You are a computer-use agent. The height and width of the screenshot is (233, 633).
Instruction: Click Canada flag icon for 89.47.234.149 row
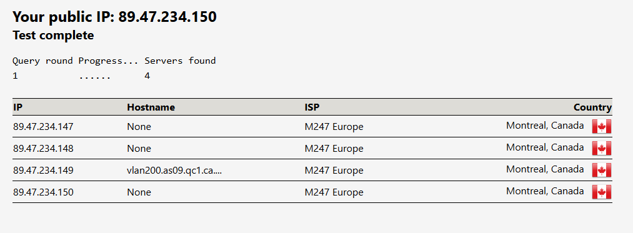pos(602,170)
